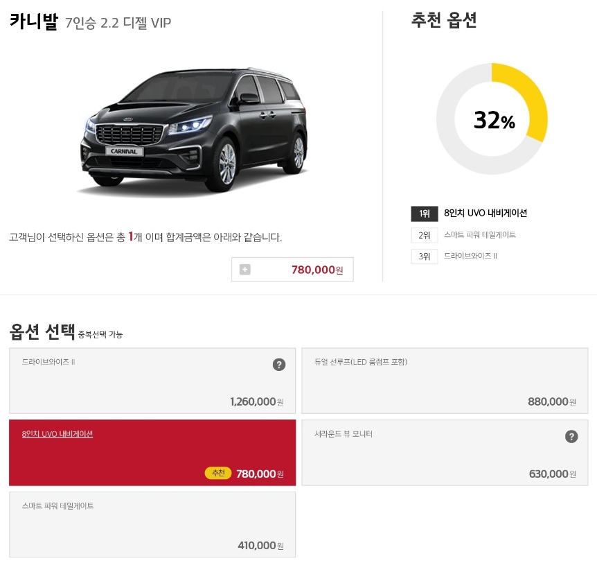Viewport: 597px width, 563px height.
Task: Deselect the 8인치 UVO 내비게이션 option
Action: point(151,453)
